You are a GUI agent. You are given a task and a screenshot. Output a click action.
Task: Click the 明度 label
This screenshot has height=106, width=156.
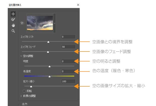point(26,61)
